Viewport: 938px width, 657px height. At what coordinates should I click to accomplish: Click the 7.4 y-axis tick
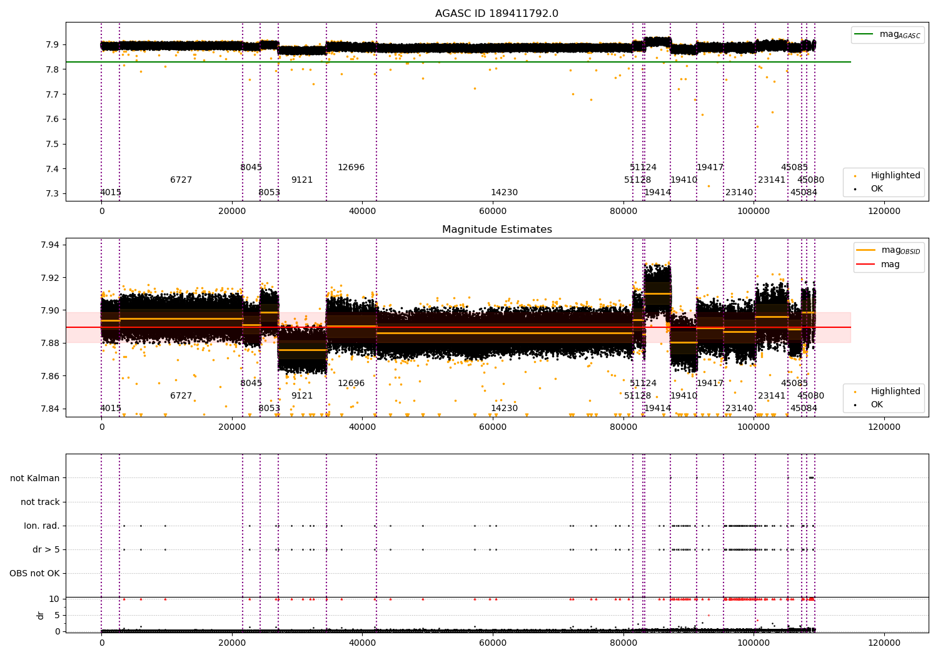pos(53,169)
